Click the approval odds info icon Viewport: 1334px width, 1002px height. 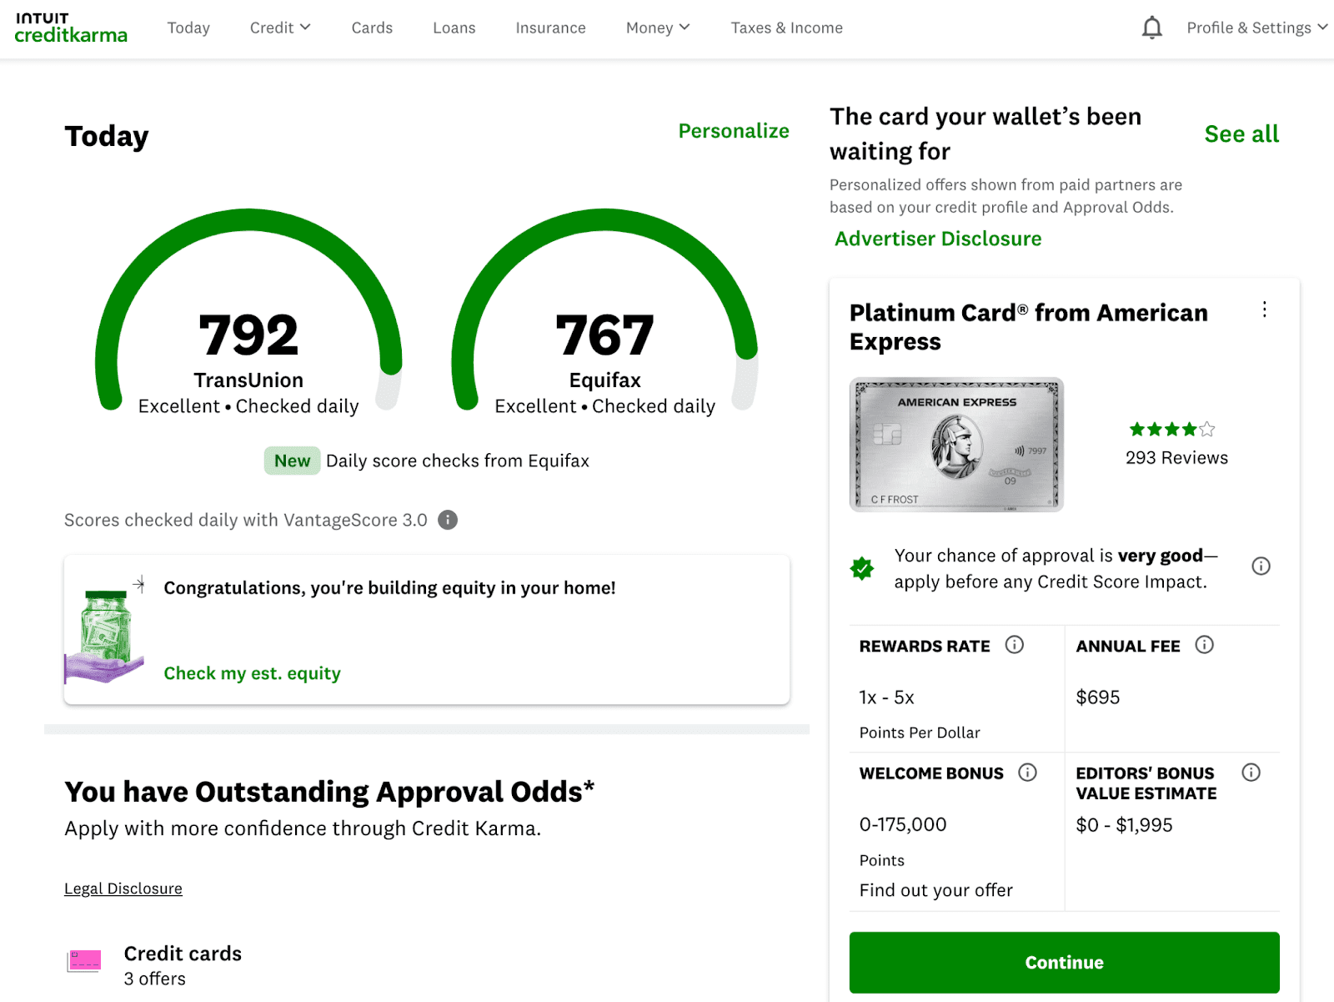point(1261,566)
